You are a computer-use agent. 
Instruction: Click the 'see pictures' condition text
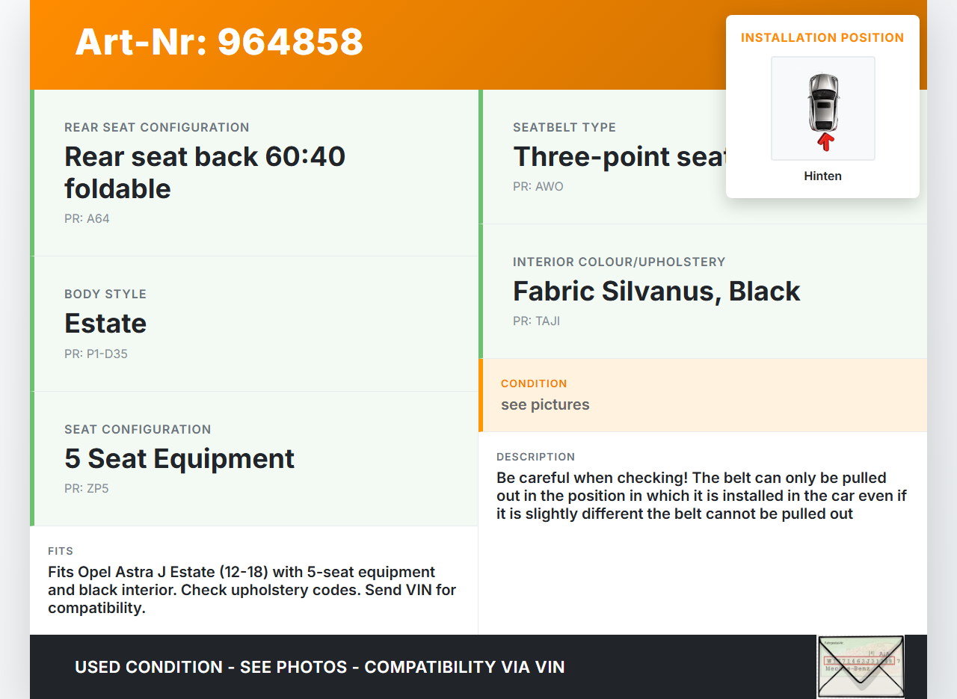point(545,405)
